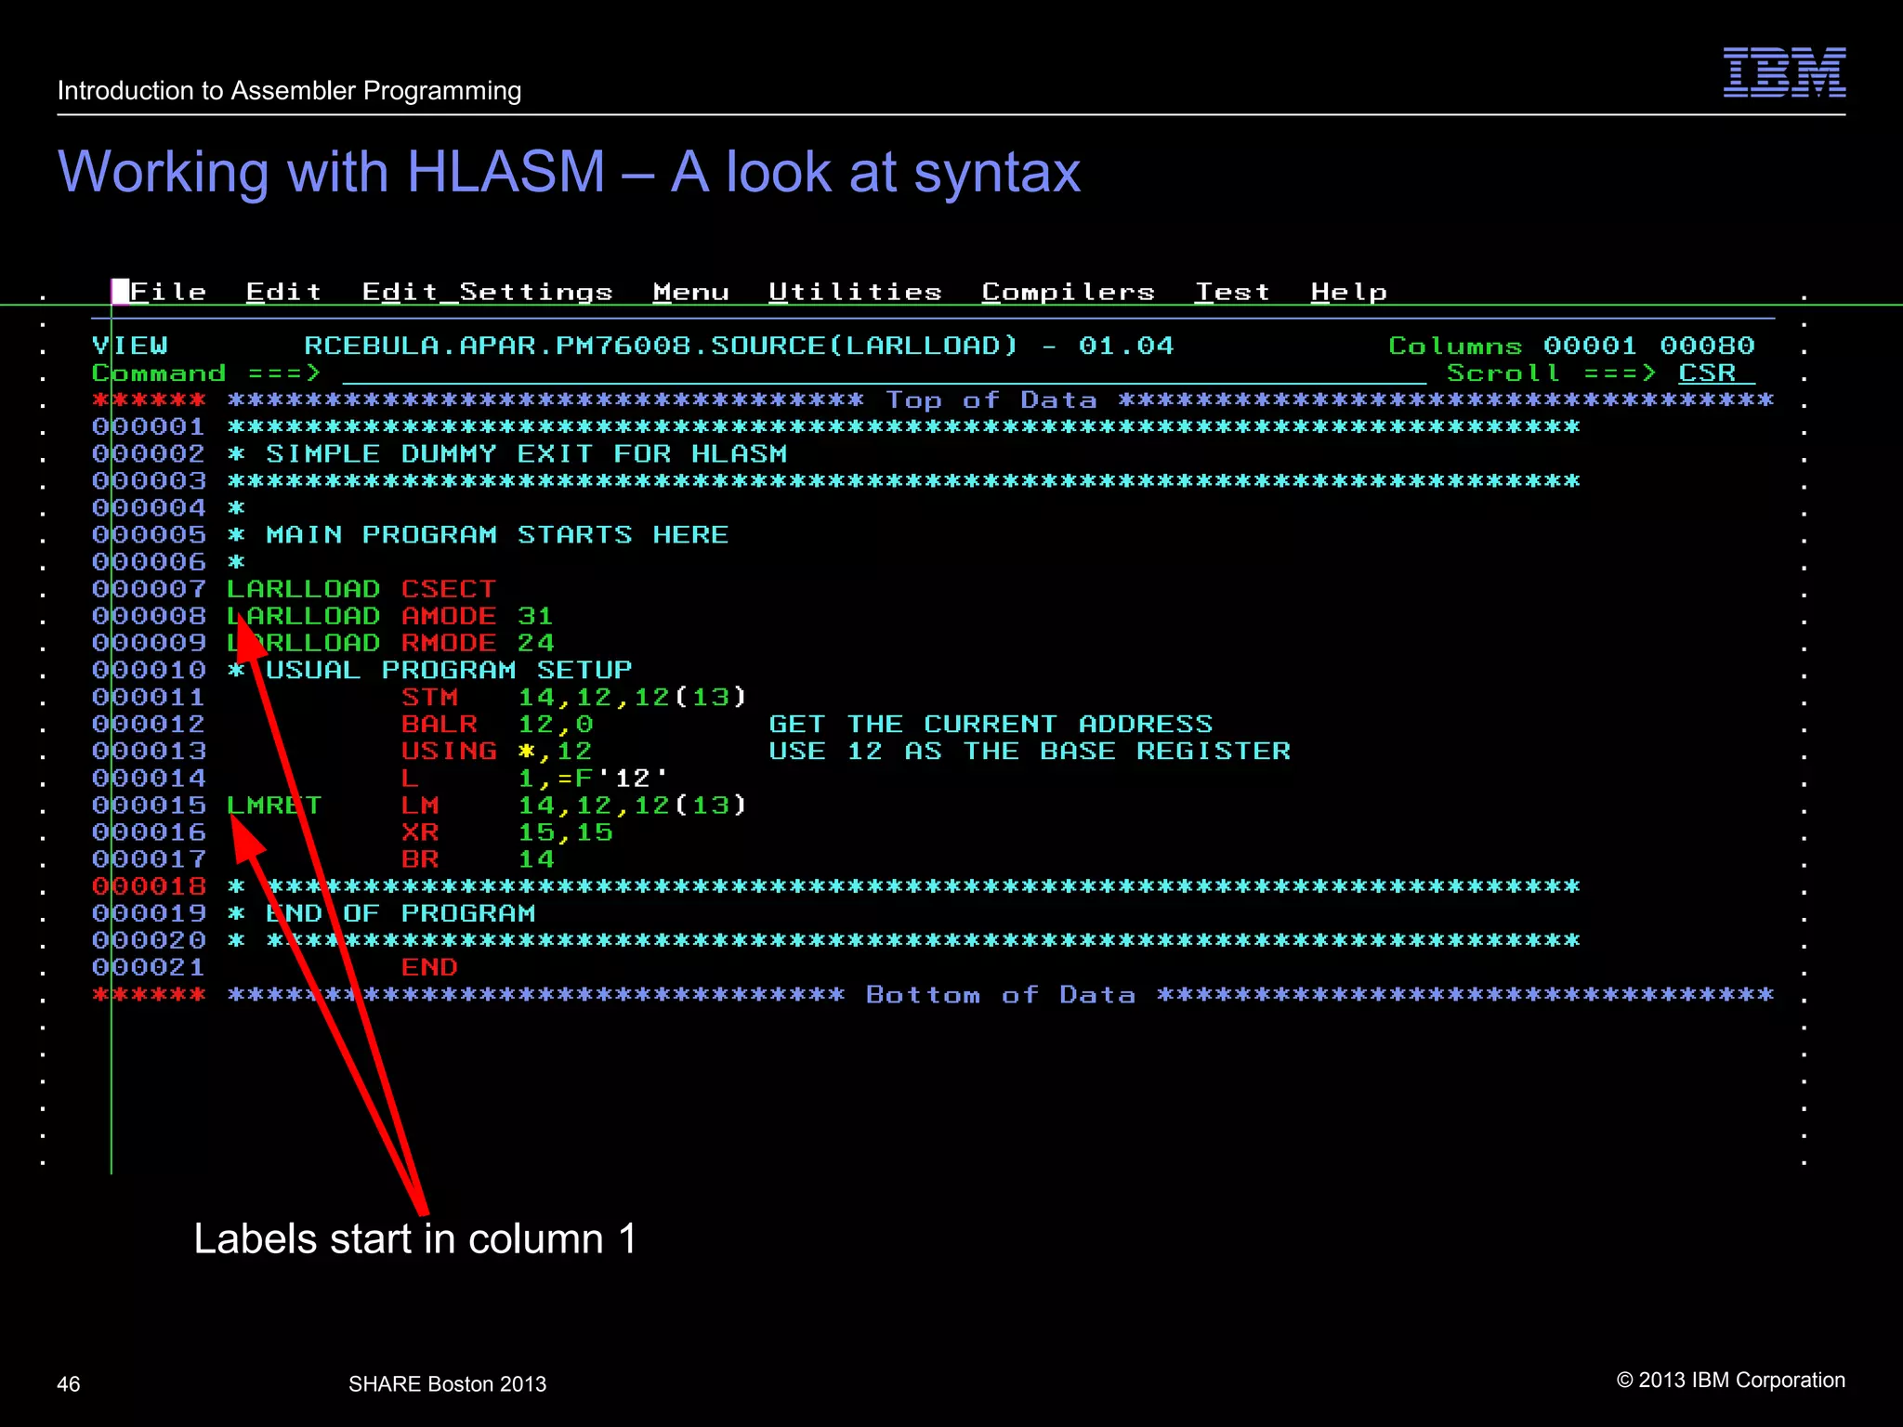Screen dimensions: 1903x1427
Task: Click the IBM logo
Action: (x=1784, y=72)
